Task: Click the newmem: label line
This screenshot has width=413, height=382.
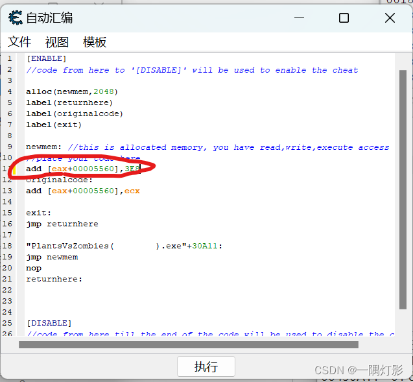Action: pos(207,147)
